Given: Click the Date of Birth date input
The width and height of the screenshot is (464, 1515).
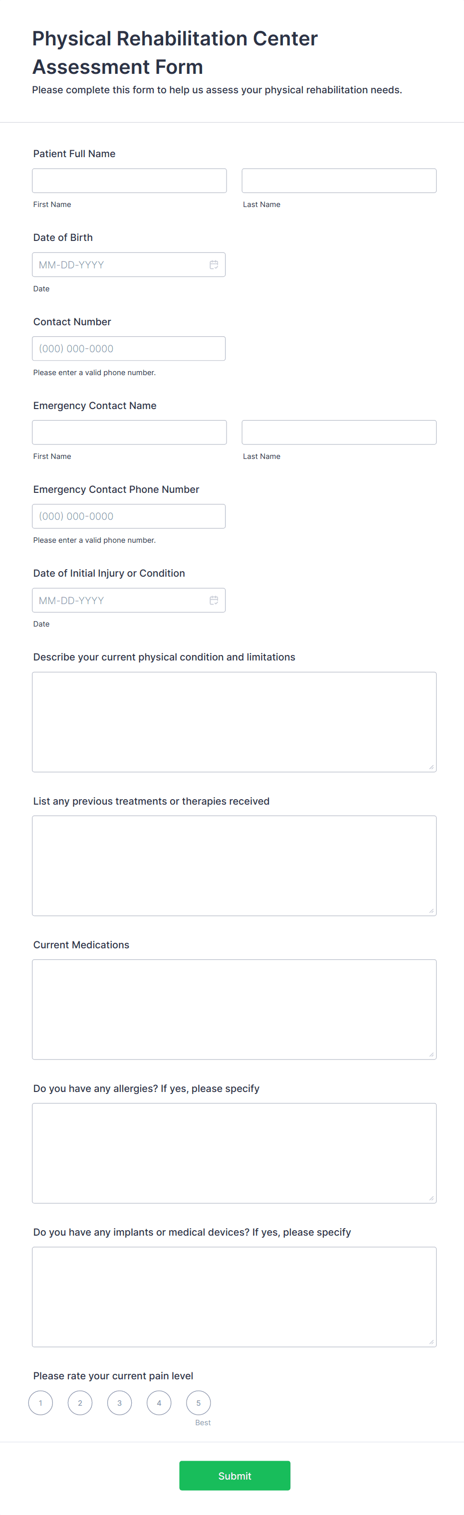Looking at the screenshot, I should coord(118,265).
